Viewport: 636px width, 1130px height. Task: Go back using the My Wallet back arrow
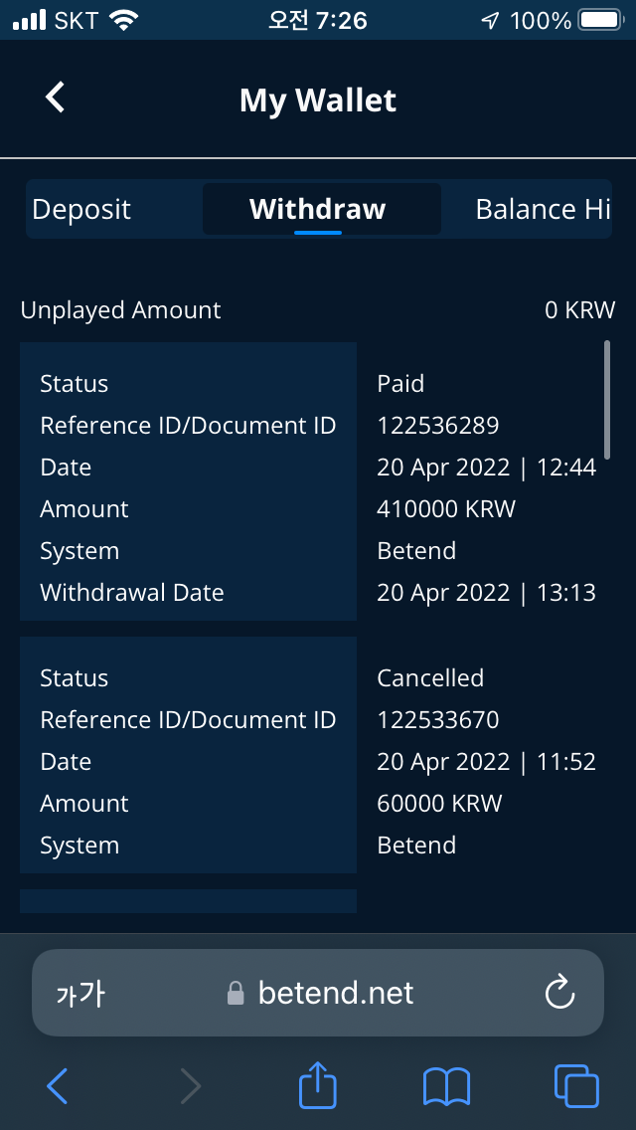click(x=56, y=97)
